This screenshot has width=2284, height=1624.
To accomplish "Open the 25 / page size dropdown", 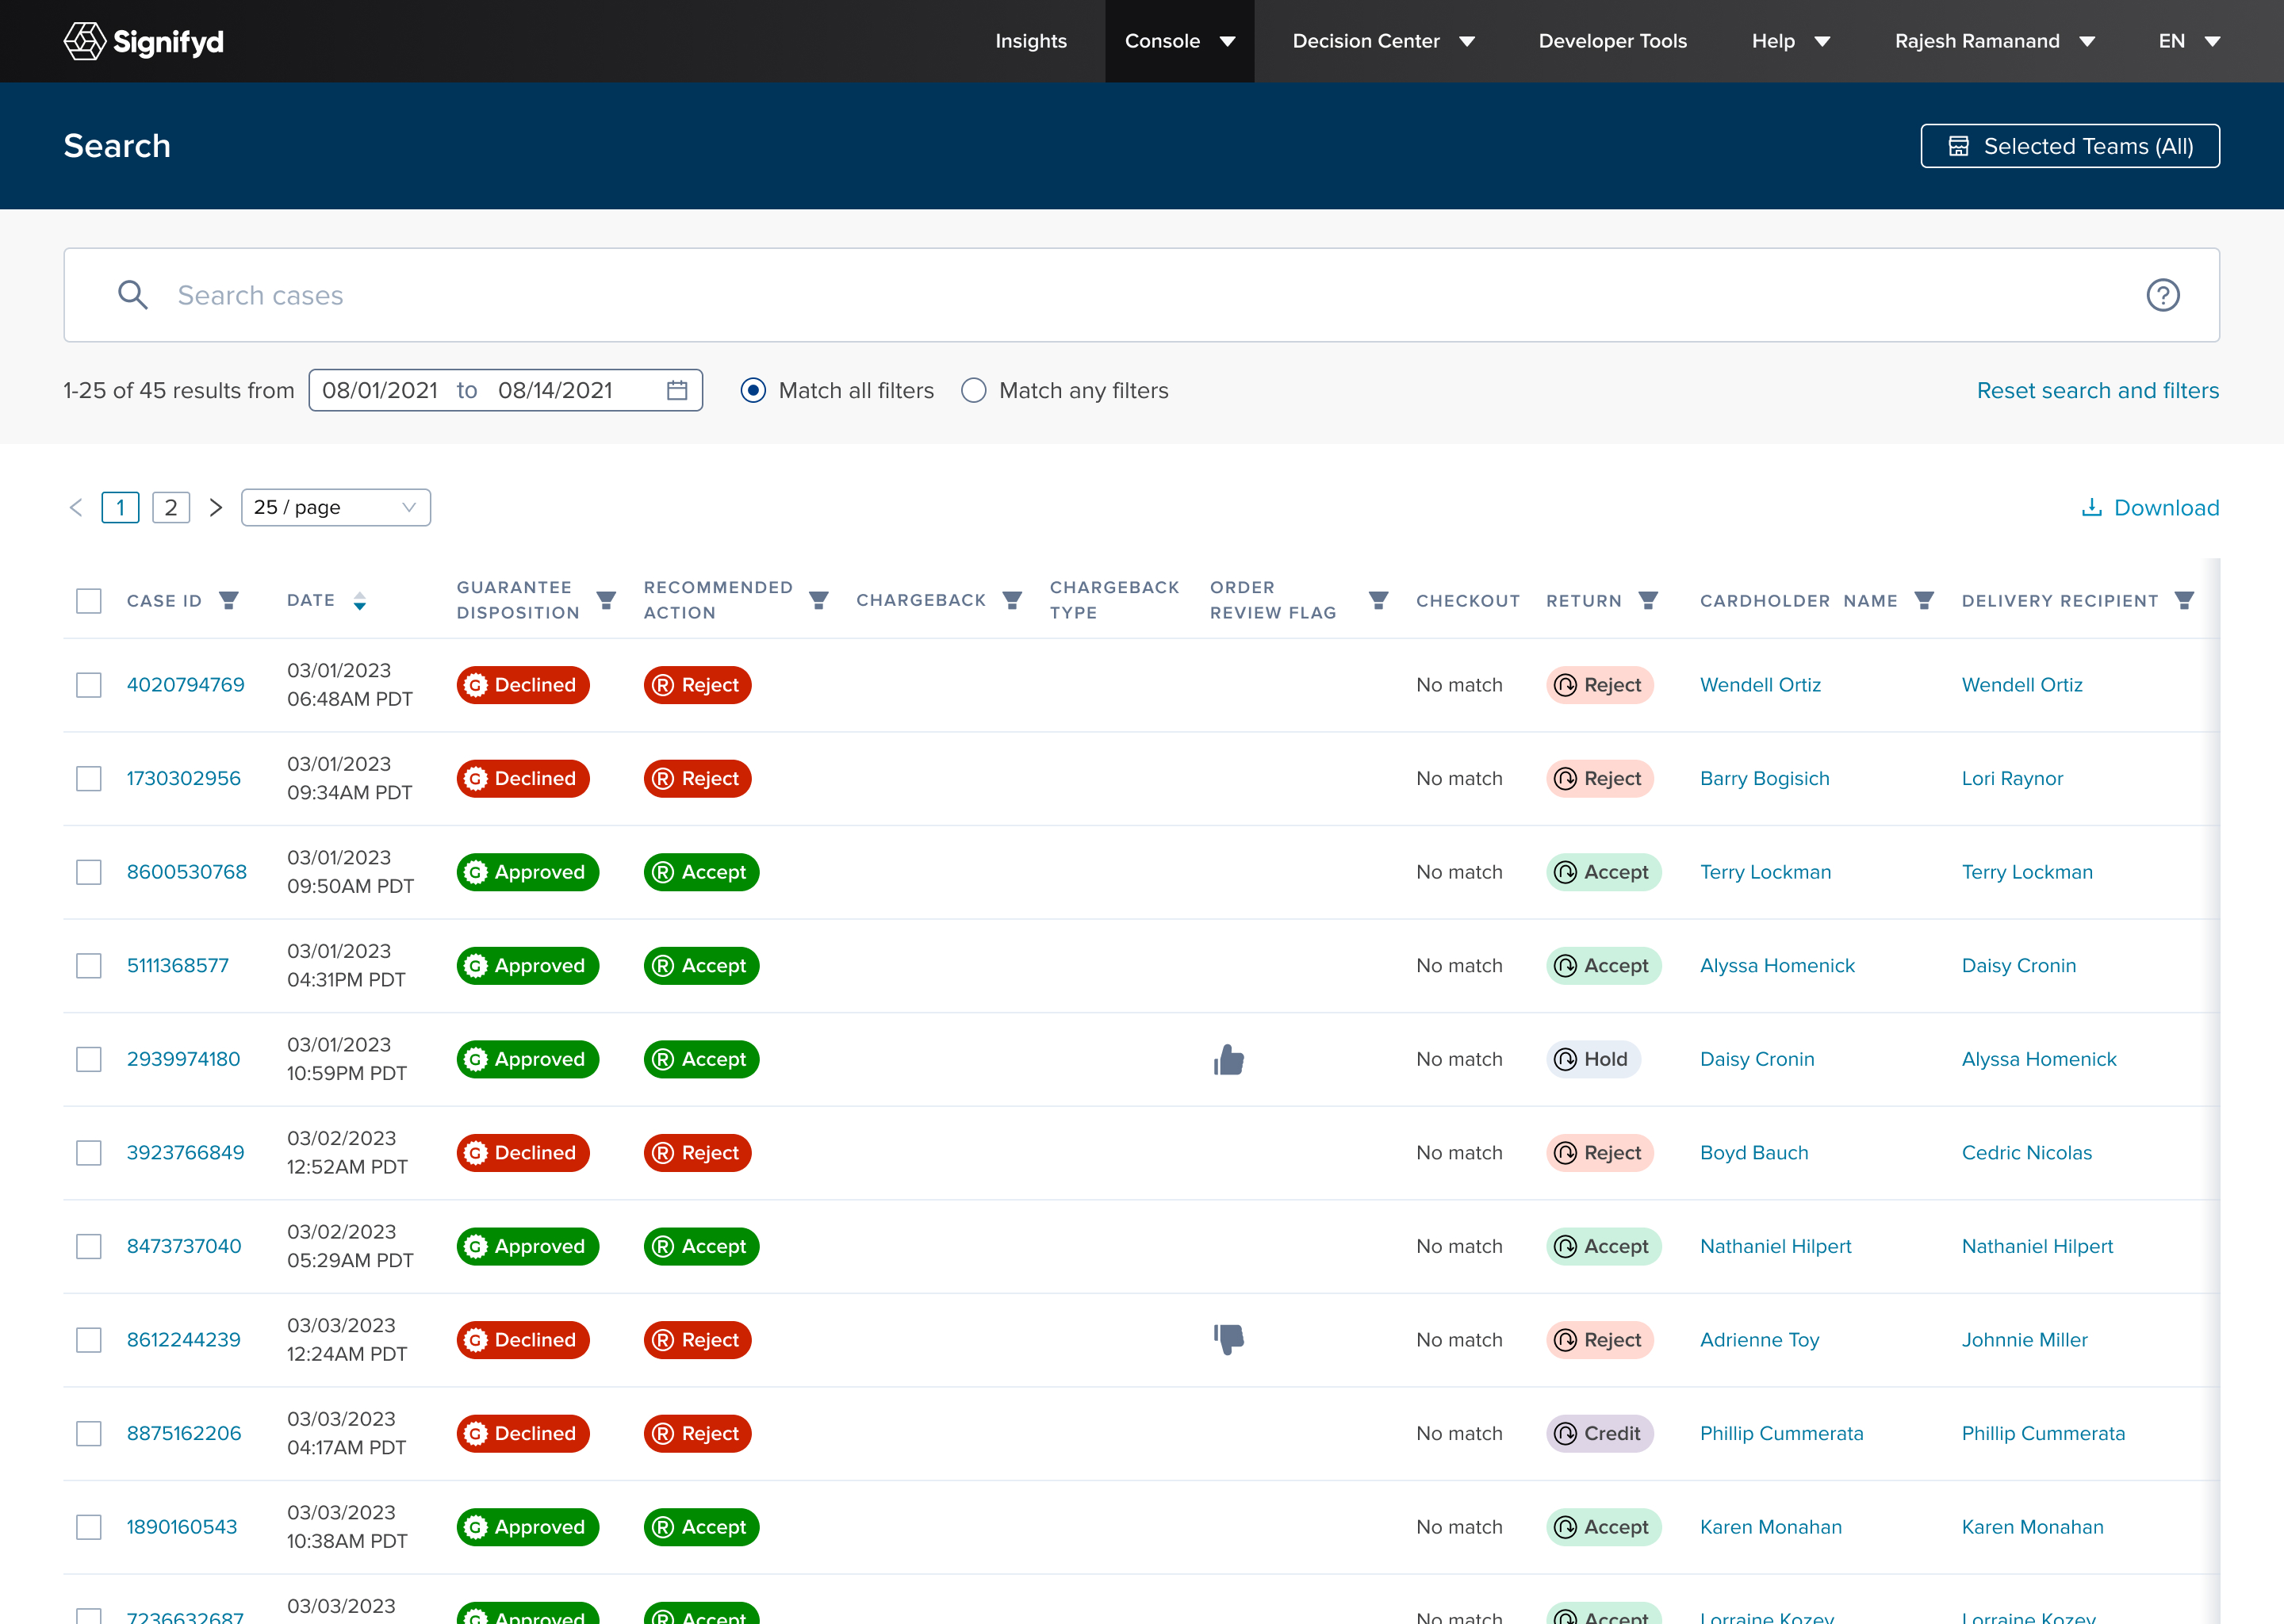I will (x=335, y=507).
